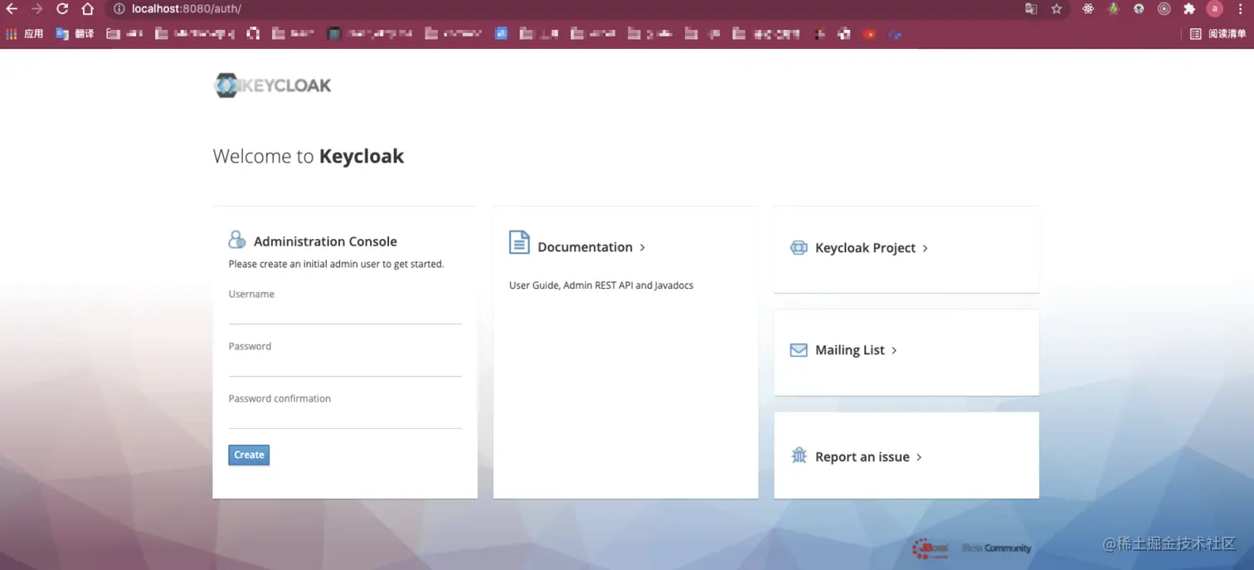The height and width of the screenshot is (570, 1254).
Task: Click 'Please create an initial admin user' text
Action: coord(336,265)
